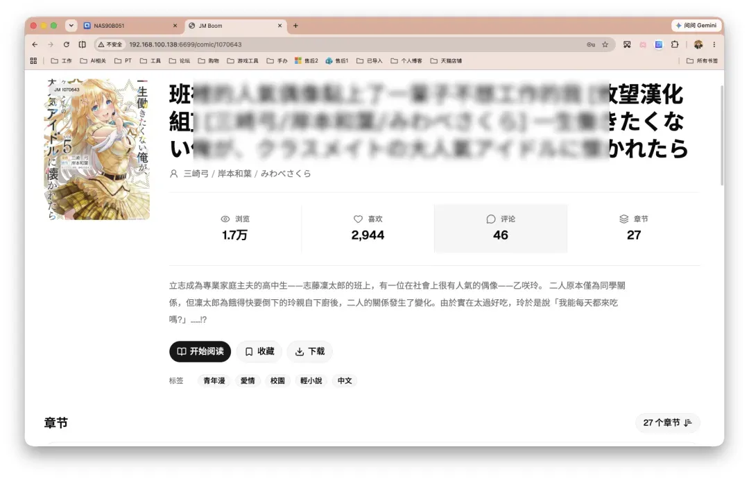Open the 购物 bookmark folder

point(208,60)
